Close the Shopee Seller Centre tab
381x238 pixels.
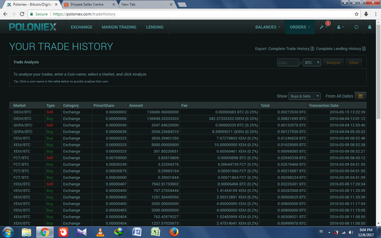(x=114, y=4)
